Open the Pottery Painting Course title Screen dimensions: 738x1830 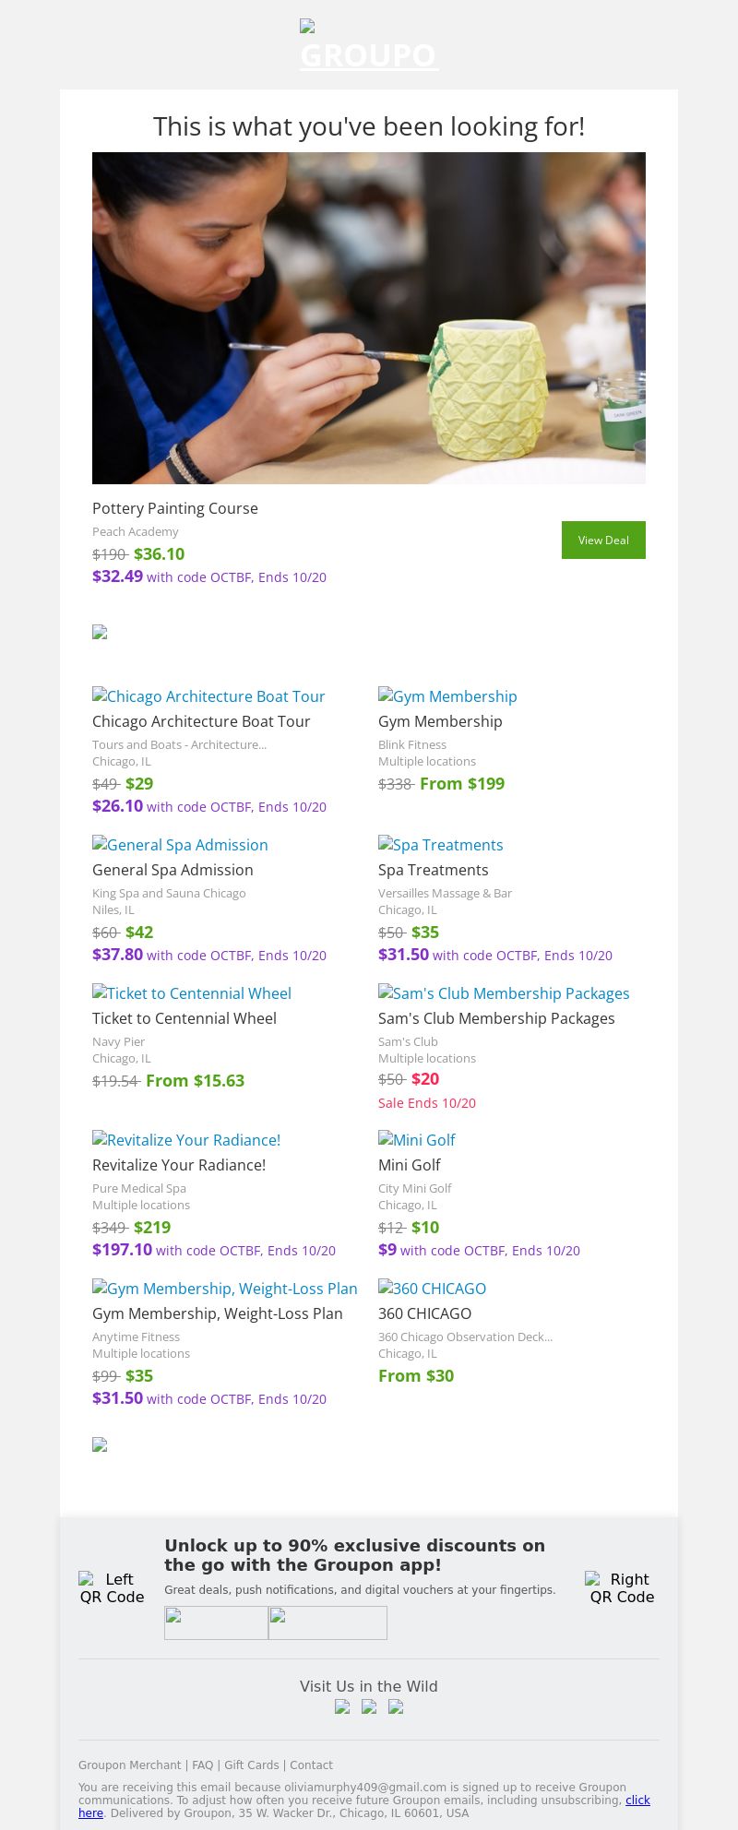click(x=175, y=508)
